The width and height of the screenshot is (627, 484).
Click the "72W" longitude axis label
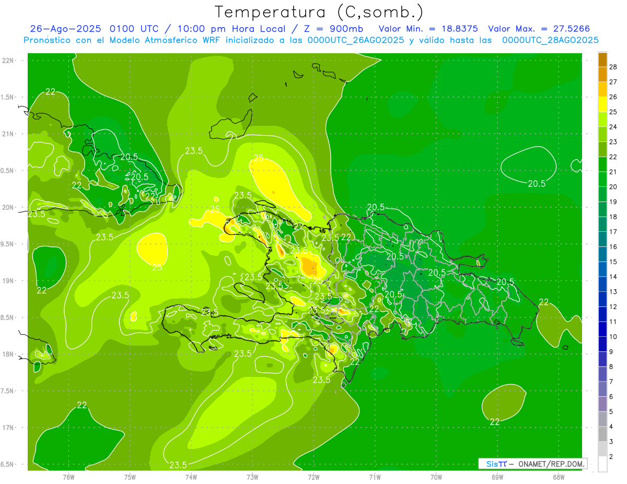(313, 477)
